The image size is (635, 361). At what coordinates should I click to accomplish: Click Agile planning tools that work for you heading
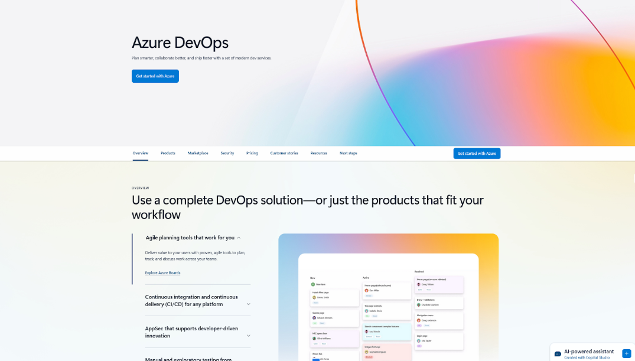(190, 238)
